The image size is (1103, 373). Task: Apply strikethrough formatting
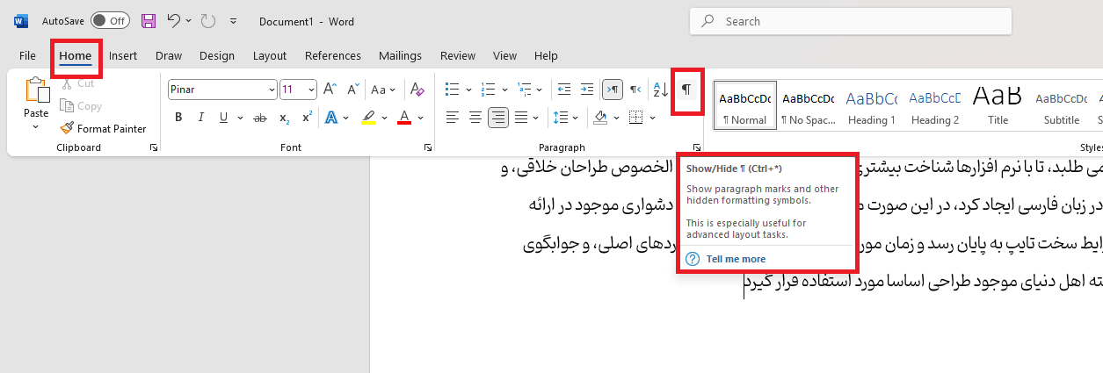260,118
